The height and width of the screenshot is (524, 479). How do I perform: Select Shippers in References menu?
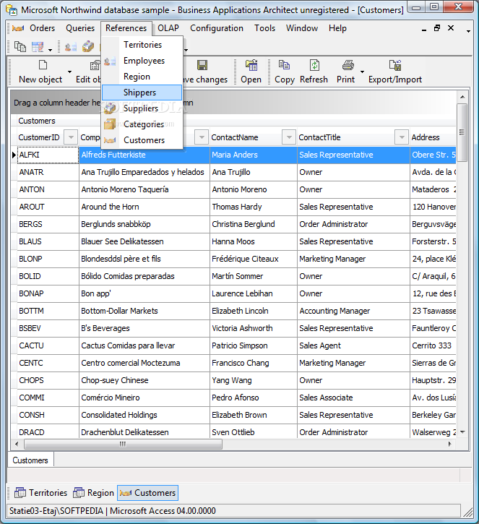(x=142, y=93)
